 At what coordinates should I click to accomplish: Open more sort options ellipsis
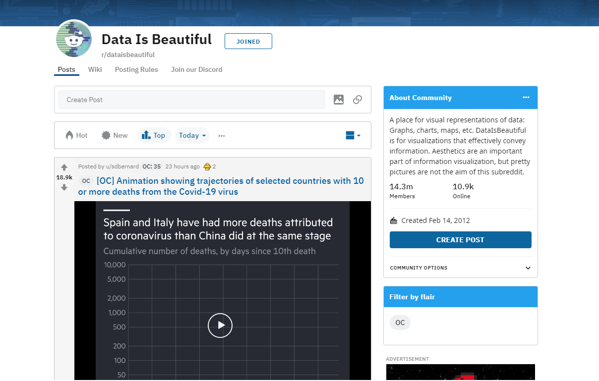click(222, 136)
